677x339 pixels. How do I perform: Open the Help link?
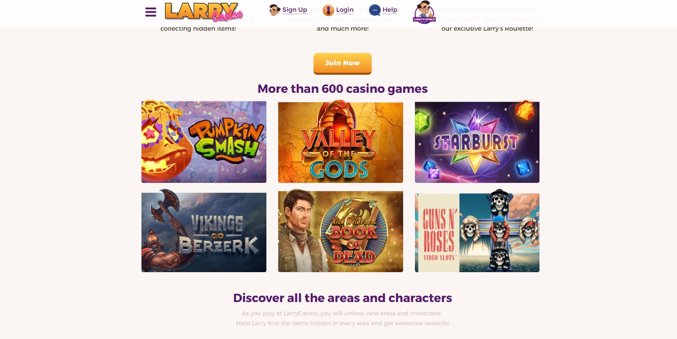(390, 10)
